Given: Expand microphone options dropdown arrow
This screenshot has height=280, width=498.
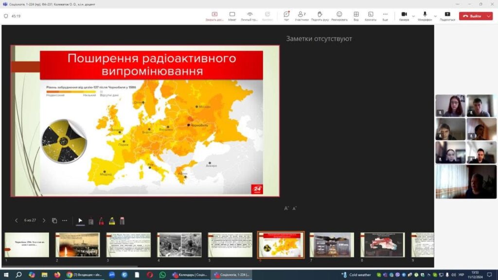Looking at the screenshot, I should 435,16.
